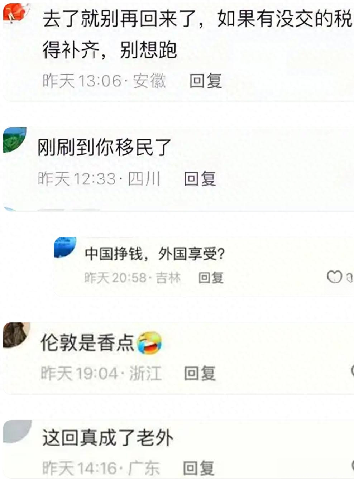Reply to the 吉林 comment via 回复
Viewport: 354px width, 480px height.
pos(211,278)
